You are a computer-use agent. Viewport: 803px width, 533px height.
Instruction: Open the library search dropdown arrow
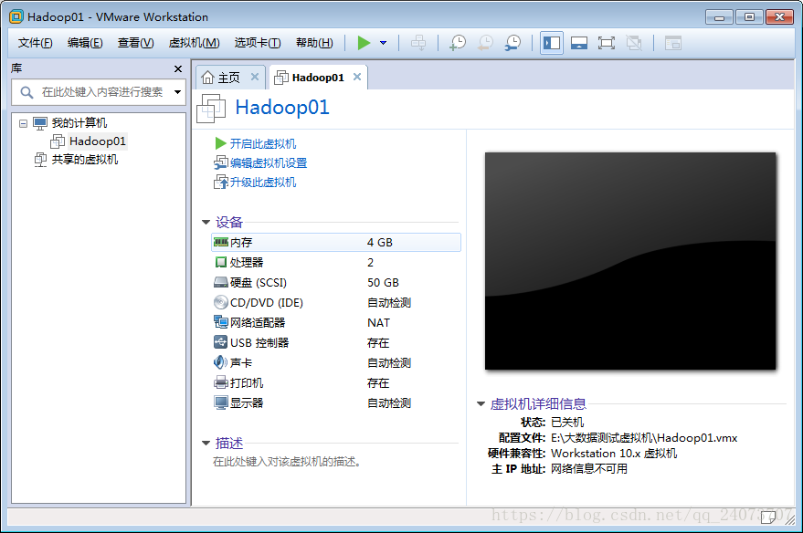coord(177,92)
